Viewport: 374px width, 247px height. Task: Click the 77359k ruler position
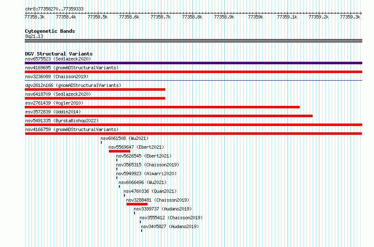pyautogui.click(x=255, y=17)
